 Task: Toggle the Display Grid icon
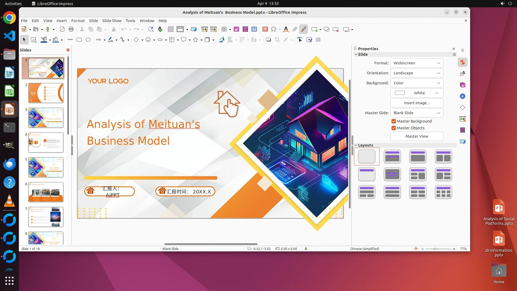[171, 29]
